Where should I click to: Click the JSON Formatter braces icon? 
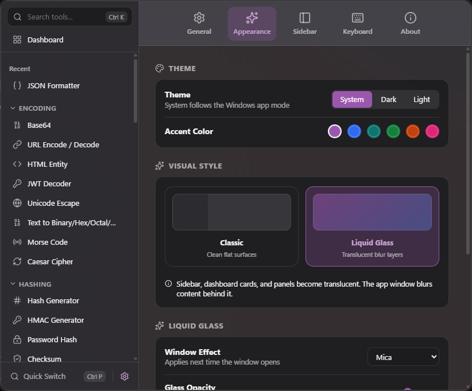pyautogui.click(x=17, y=85)
